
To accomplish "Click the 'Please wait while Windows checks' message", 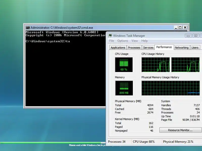I will [x=87, y=145].
